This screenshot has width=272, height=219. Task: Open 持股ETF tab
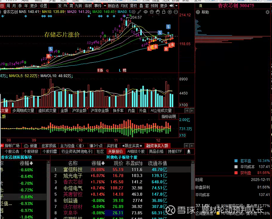coord(175,152)
